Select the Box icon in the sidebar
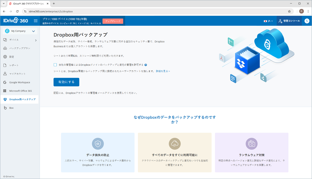The image size is (312, 179). coord(5,108)
